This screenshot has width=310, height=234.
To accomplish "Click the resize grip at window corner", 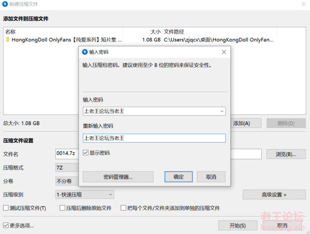I will coord(308,232).
